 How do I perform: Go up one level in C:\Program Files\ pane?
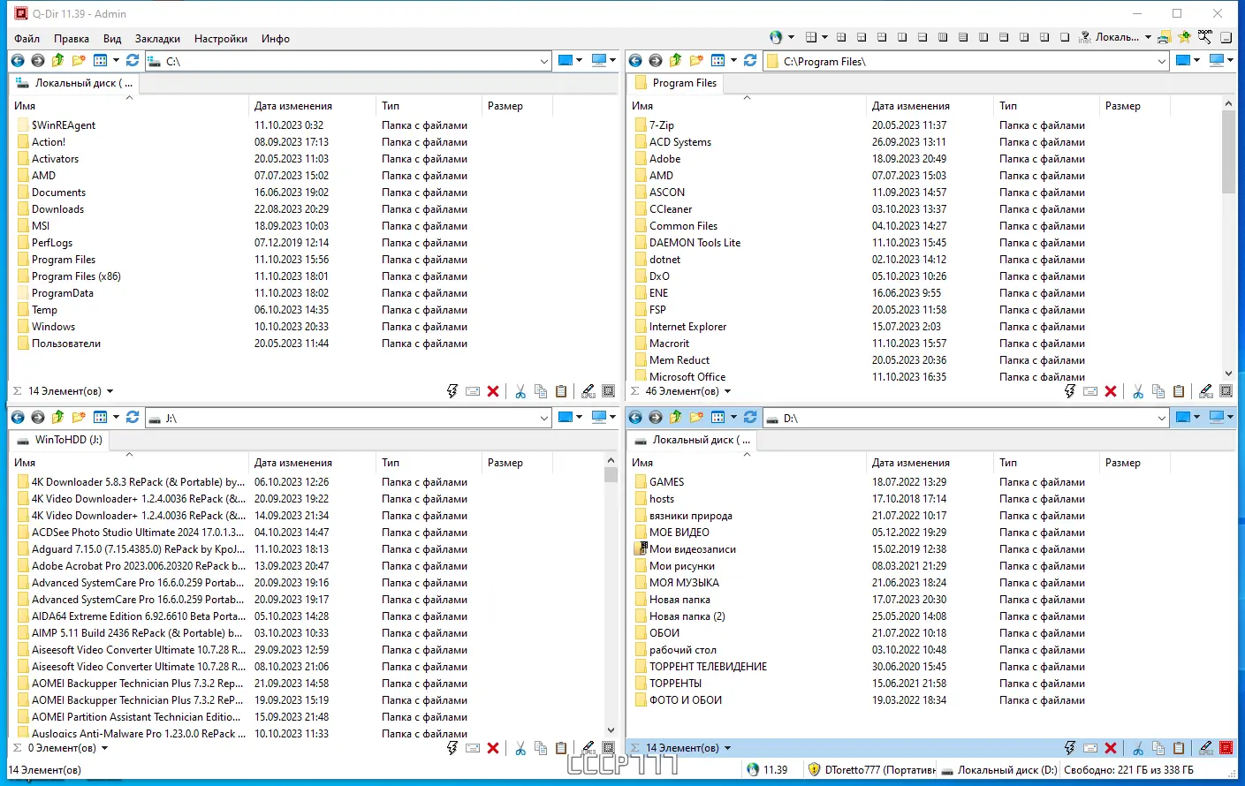point(676,61)
